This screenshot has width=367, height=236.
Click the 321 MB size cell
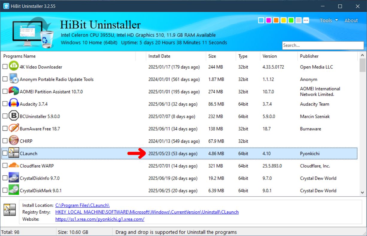tap(216, 166)
